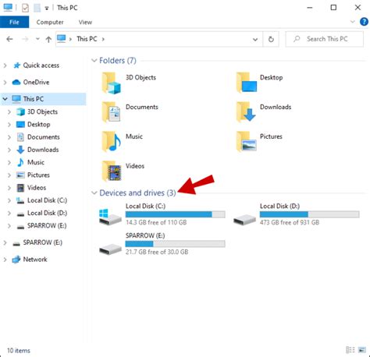Click This PC in the address bar breadcrumb
The height and width of the screenshot is (357, 370).
(87, 39)
